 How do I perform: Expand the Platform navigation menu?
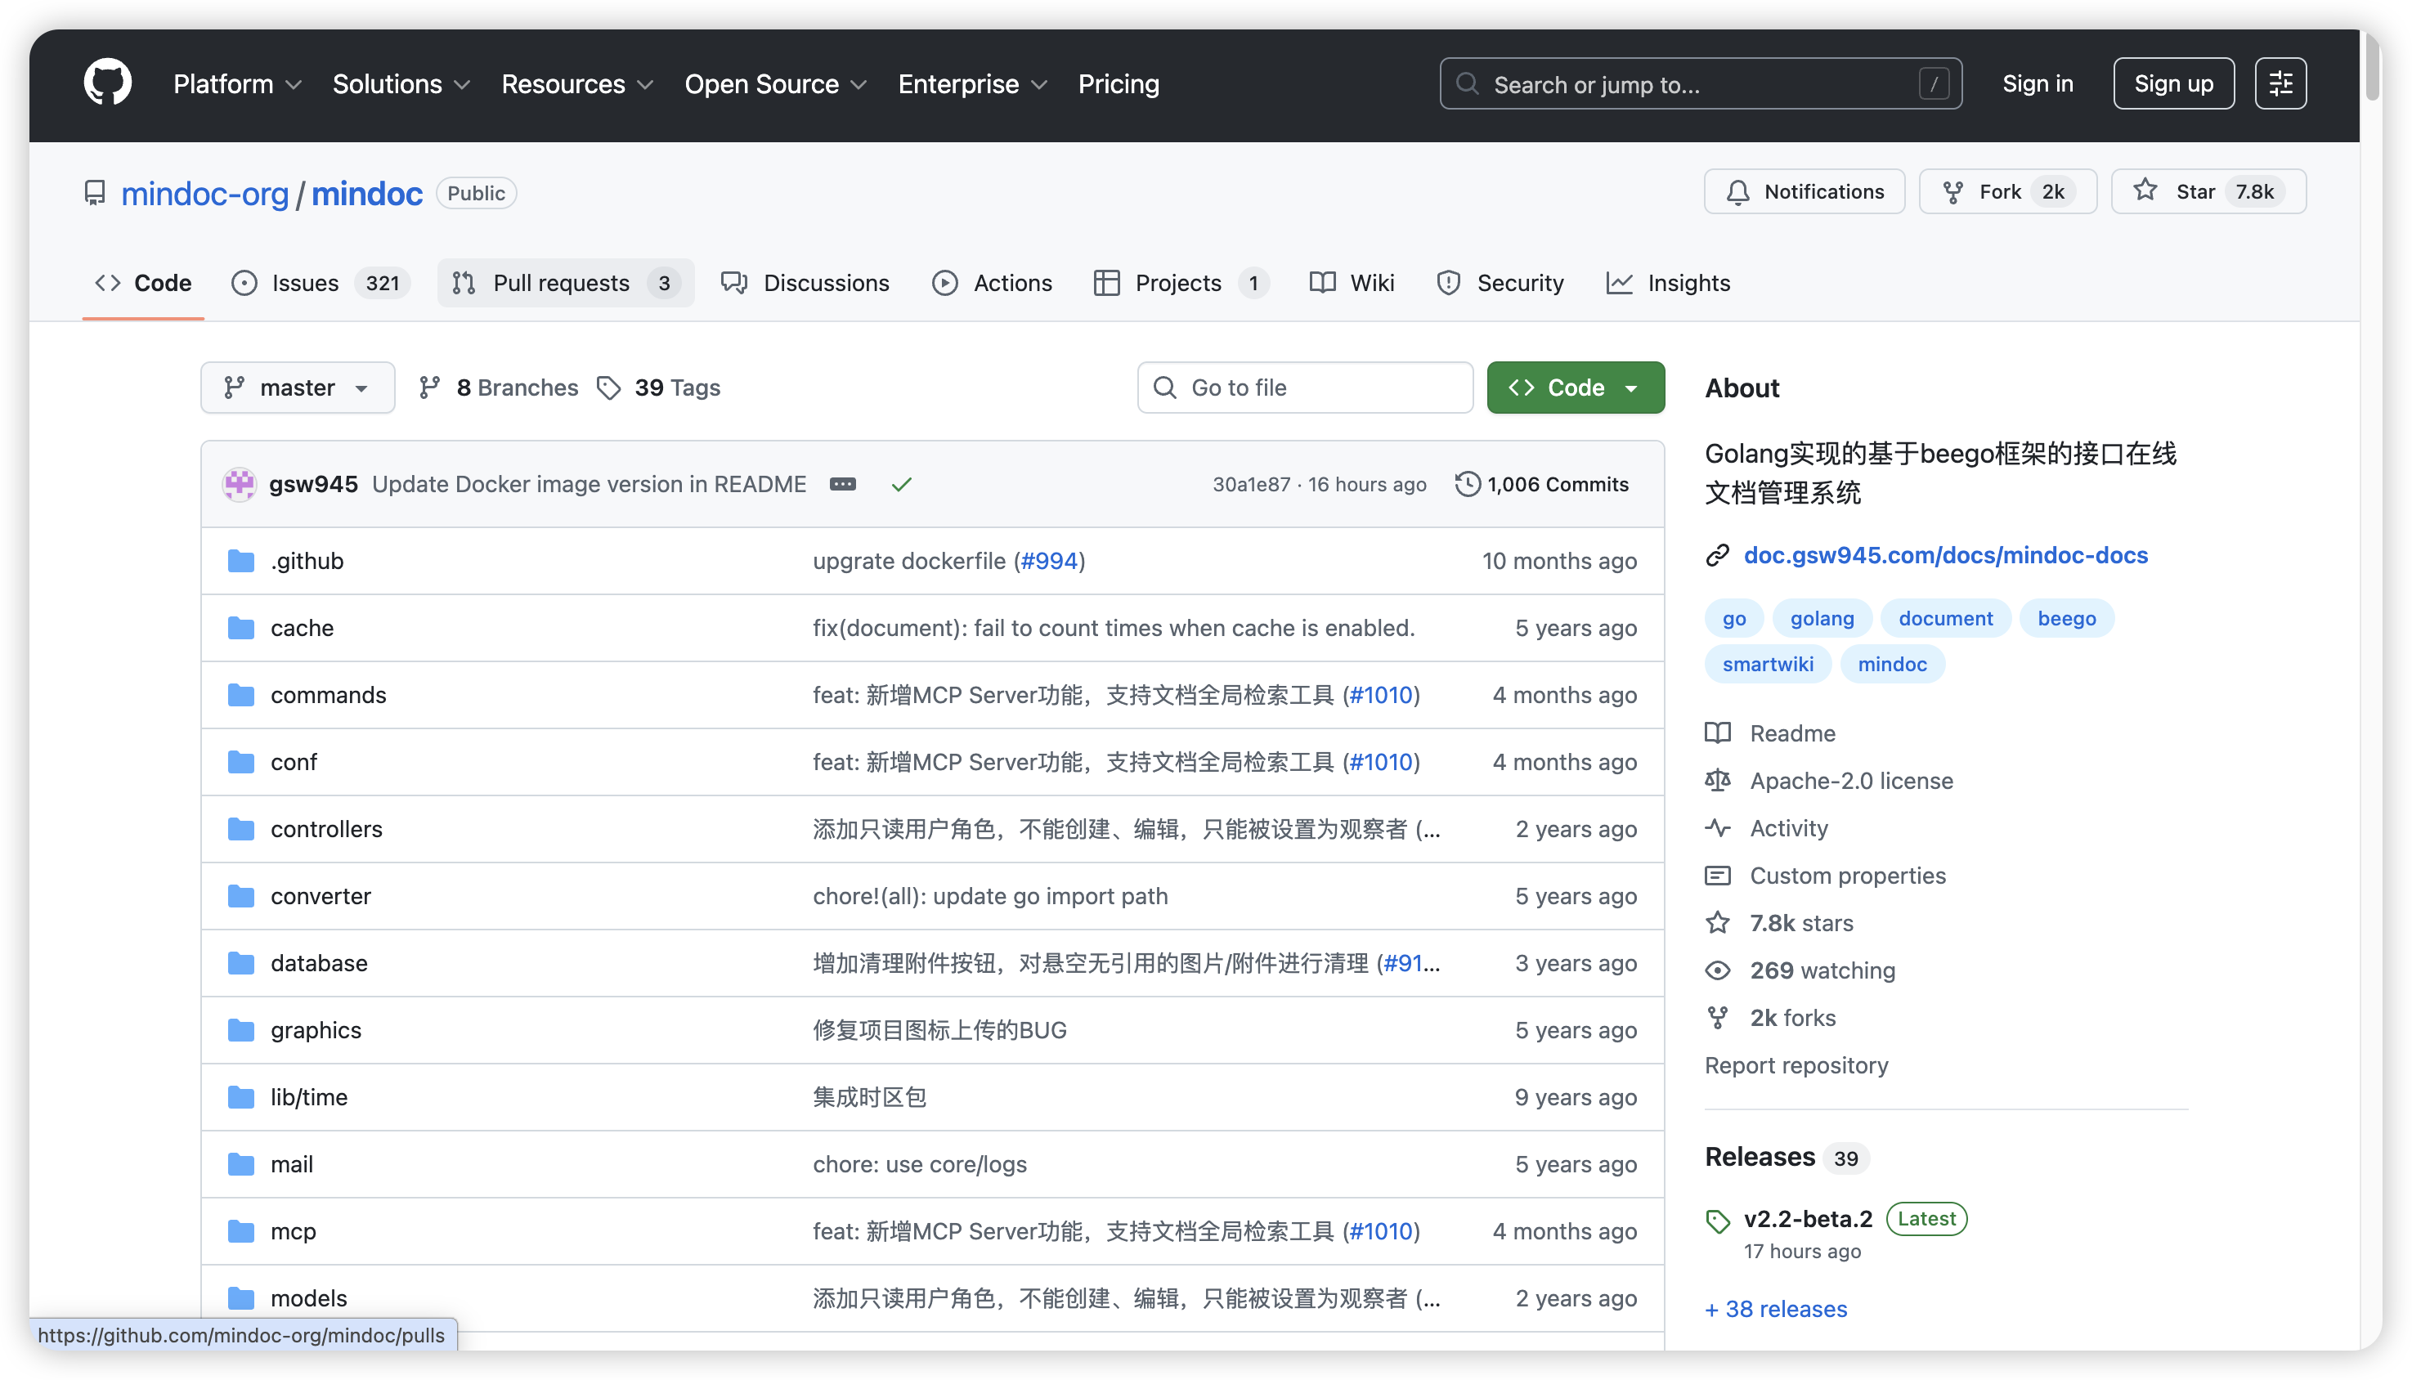coord(237,84)
